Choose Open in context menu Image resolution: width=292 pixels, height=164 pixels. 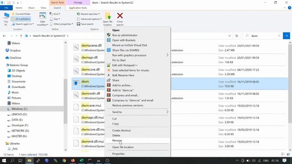138,30
